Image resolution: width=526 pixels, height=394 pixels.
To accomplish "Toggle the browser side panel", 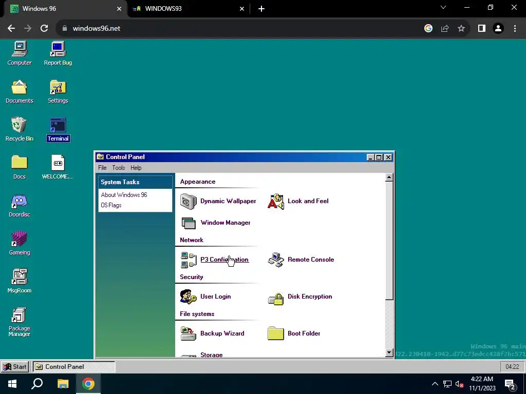I will tap(482, 29).
